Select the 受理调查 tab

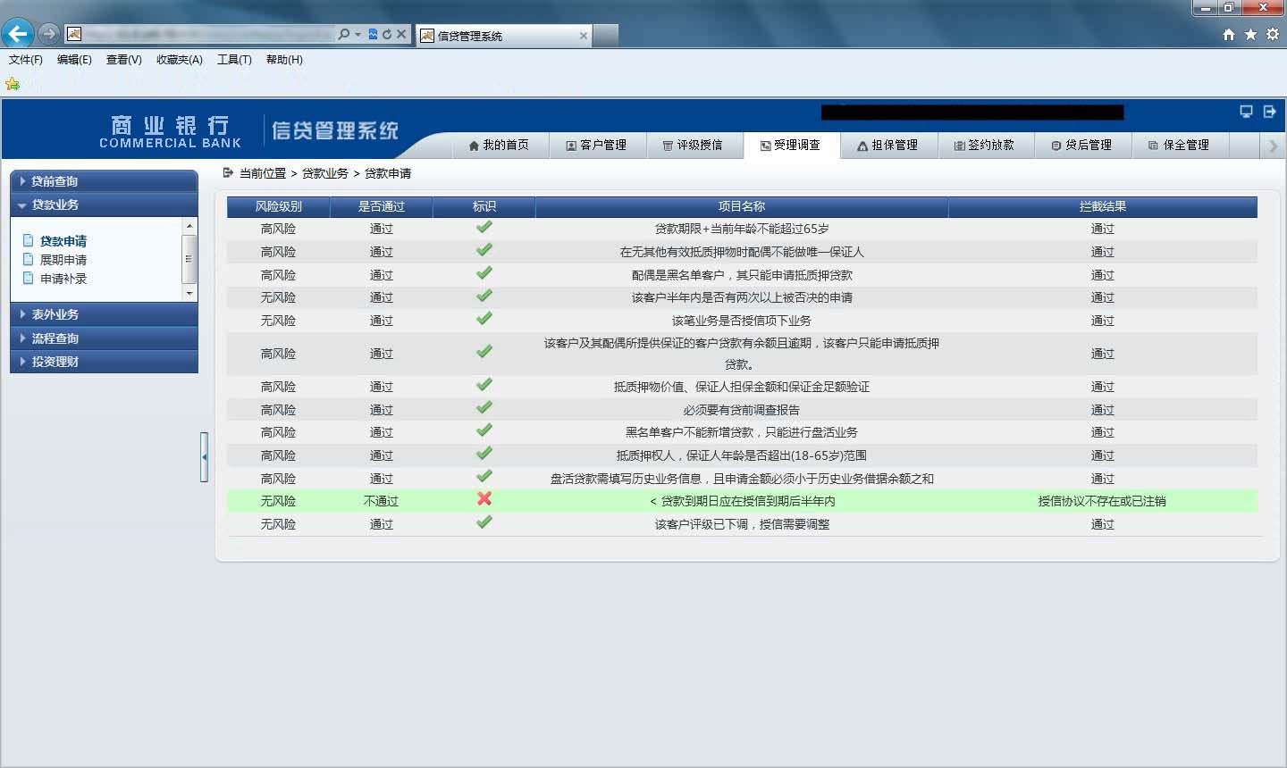[790, 145]
